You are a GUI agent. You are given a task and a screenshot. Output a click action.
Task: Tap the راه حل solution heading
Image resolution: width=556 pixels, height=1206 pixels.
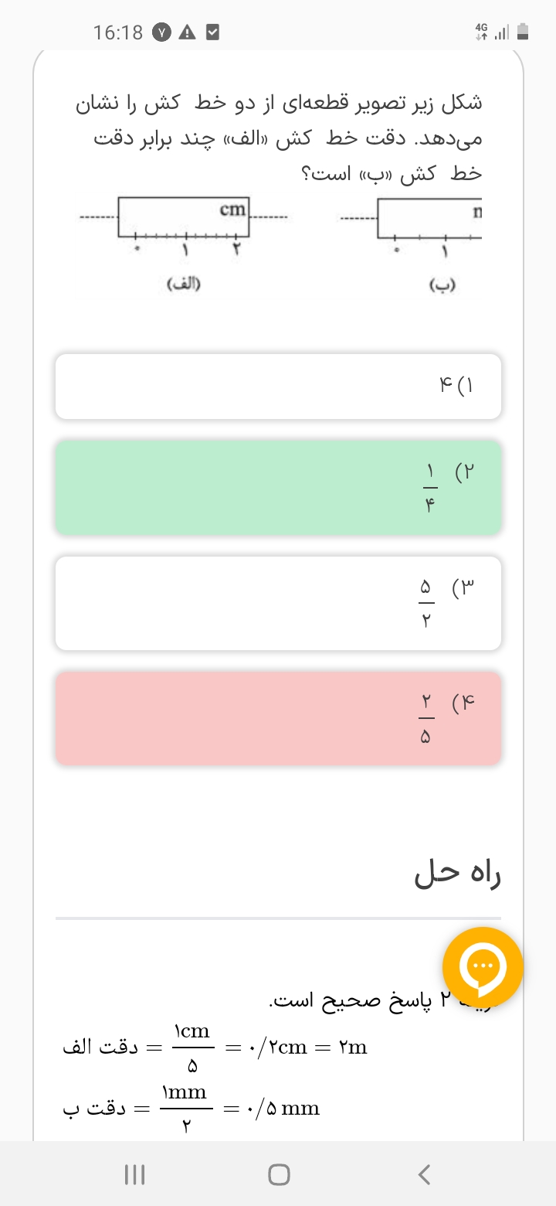point(458,874)
